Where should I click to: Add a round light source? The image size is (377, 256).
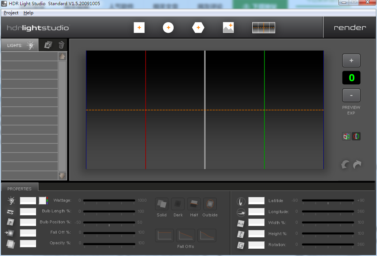coord(168,28)
